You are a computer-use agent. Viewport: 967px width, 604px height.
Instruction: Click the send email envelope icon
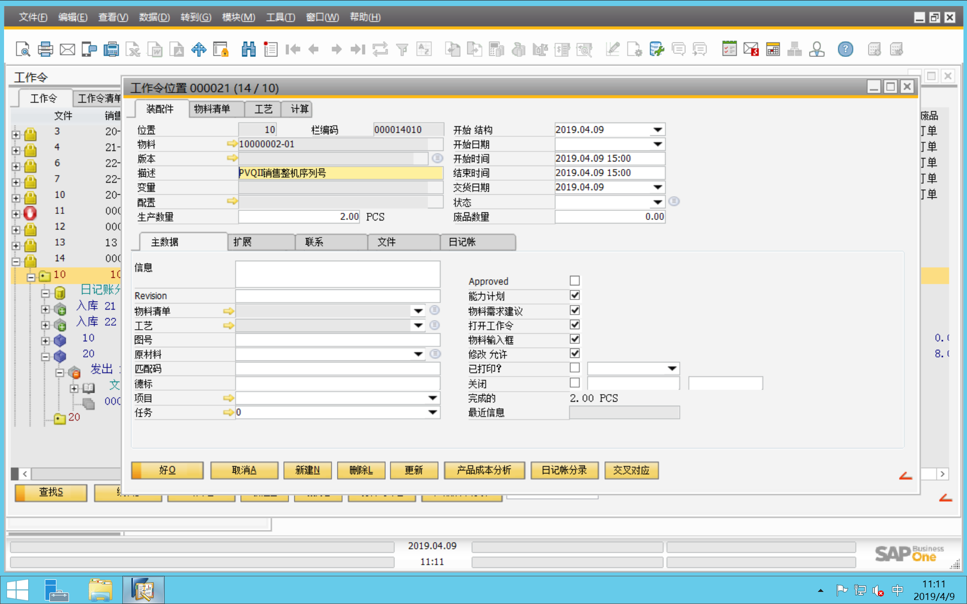pyautogui.click(x=67, y=49)
